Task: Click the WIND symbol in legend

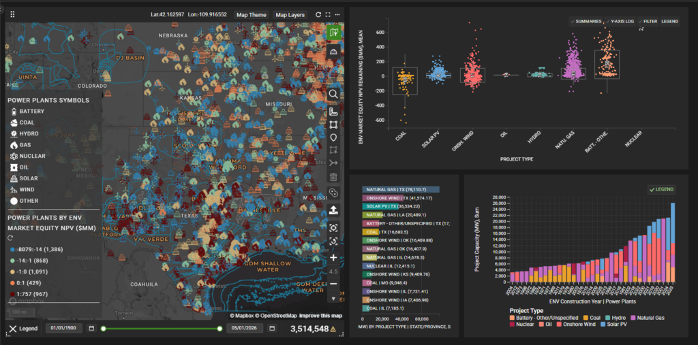Action: [14, 189]
